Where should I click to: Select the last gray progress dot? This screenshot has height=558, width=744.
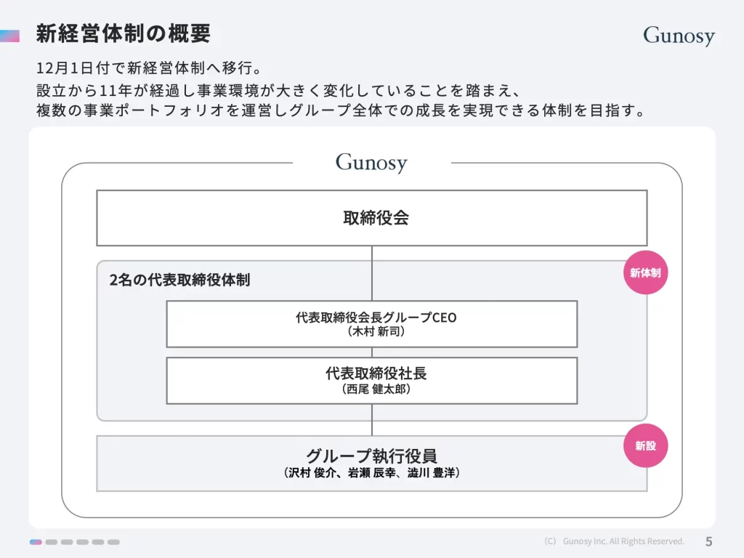click(x=113, y=542)
